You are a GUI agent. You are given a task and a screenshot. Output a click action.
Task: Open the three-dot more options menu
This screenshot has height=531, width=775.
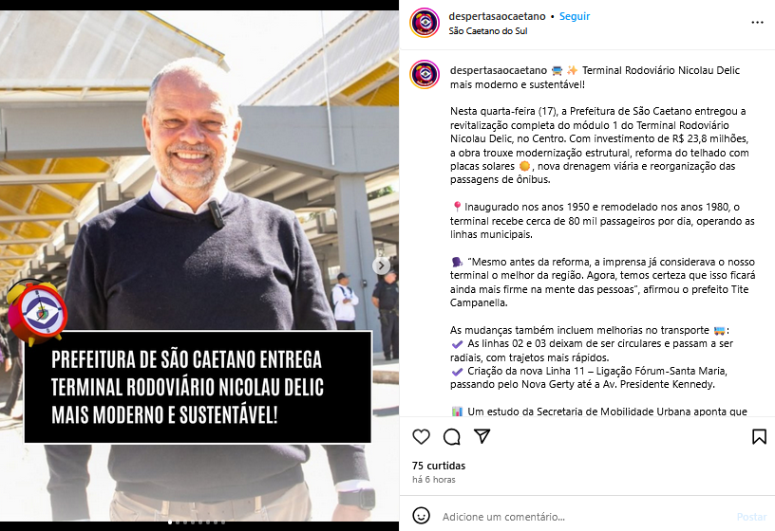(757, 23)
